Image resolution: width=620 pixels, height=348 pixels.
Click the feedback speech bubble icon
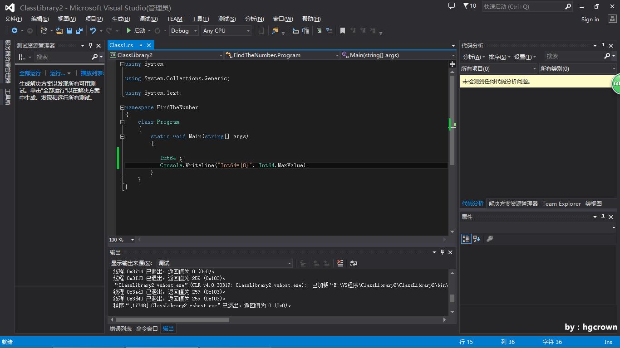click(452, 6)
